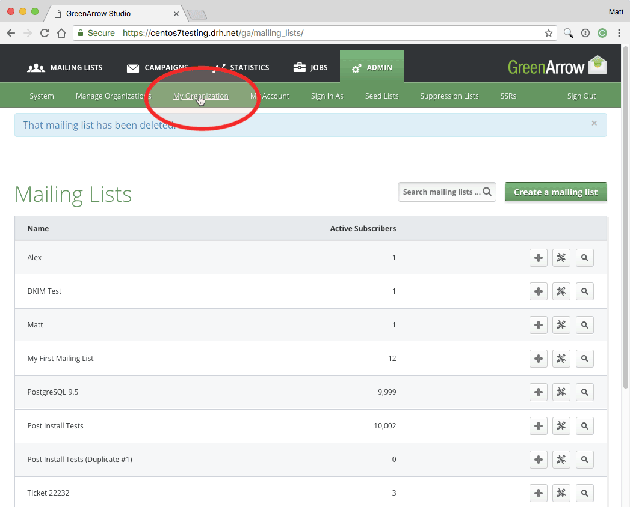The image size is (630, 507).
Task: Go to Seed Lists
Action: pyautogui.click(x=381, y=96)
